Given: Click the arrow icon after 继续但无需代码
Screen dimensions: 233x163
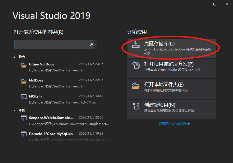Looking at the screenshot, I should [x=188, y=124].
